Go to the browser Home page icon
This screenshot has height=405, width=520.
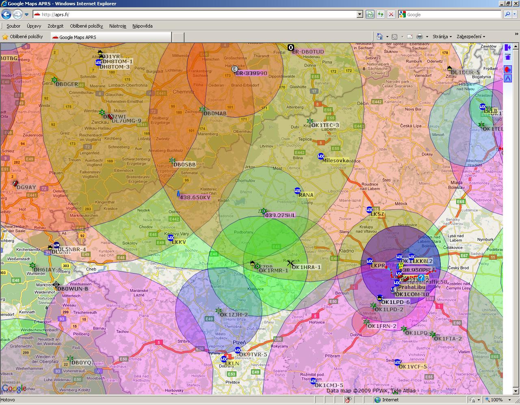[380, 37]
